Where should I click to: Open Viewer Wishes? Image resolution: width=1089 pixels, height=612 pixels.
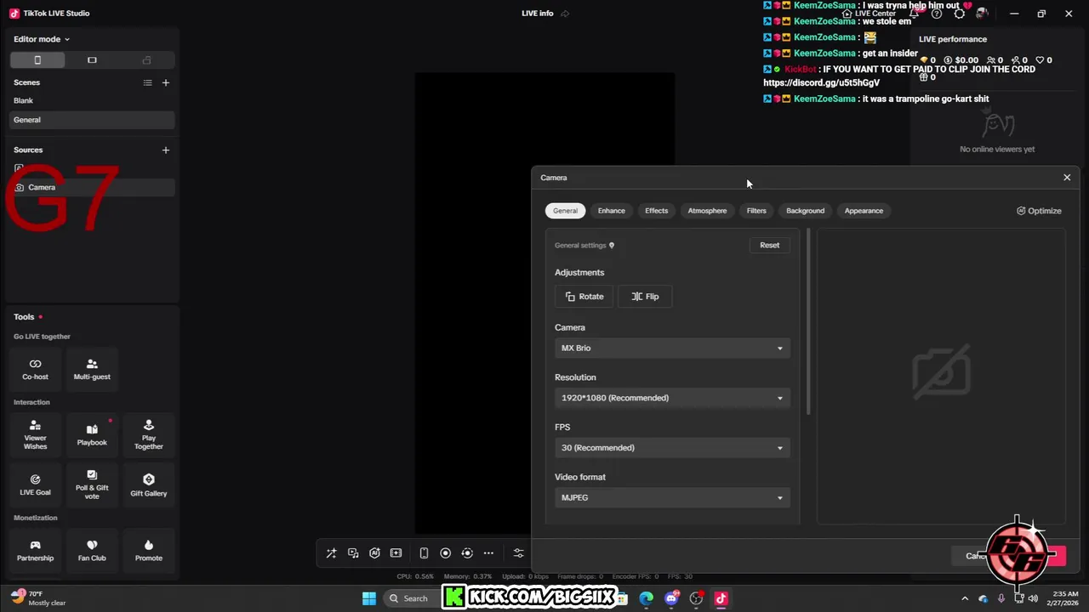[35, 435]
